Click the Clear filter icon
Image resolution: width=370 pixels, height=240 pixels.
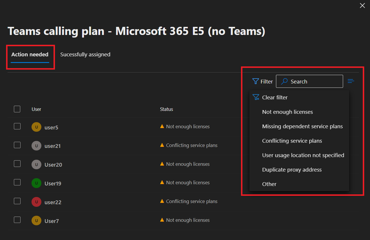click(x=256, y=97)
